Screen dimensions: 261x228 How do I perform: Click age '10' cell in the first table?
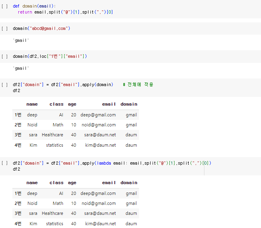click(x=74, y=125)
